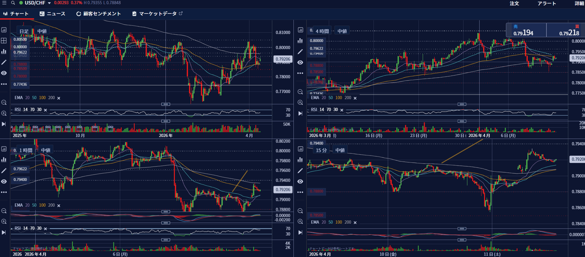Select the pencil drawing tool on 4時間 chart
The height and width of the screenshot is (257, 585).
[x=300, y=52]
